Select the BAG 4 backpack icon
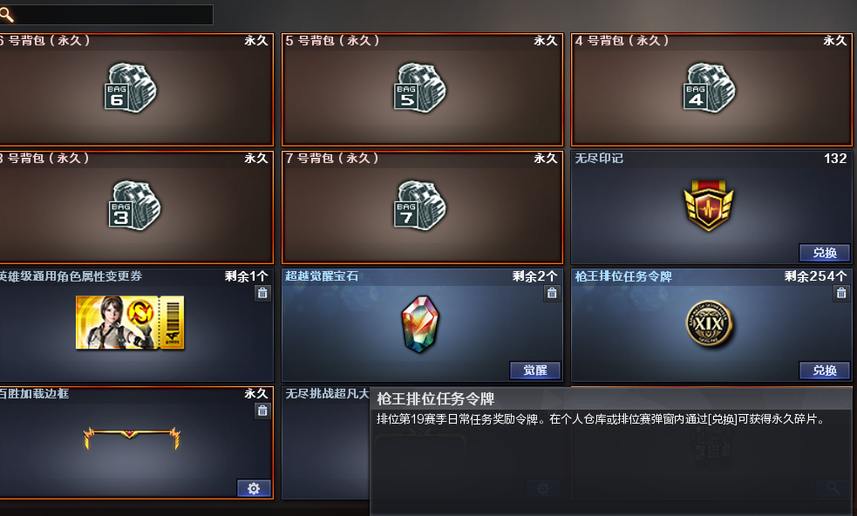 point(710,88)
